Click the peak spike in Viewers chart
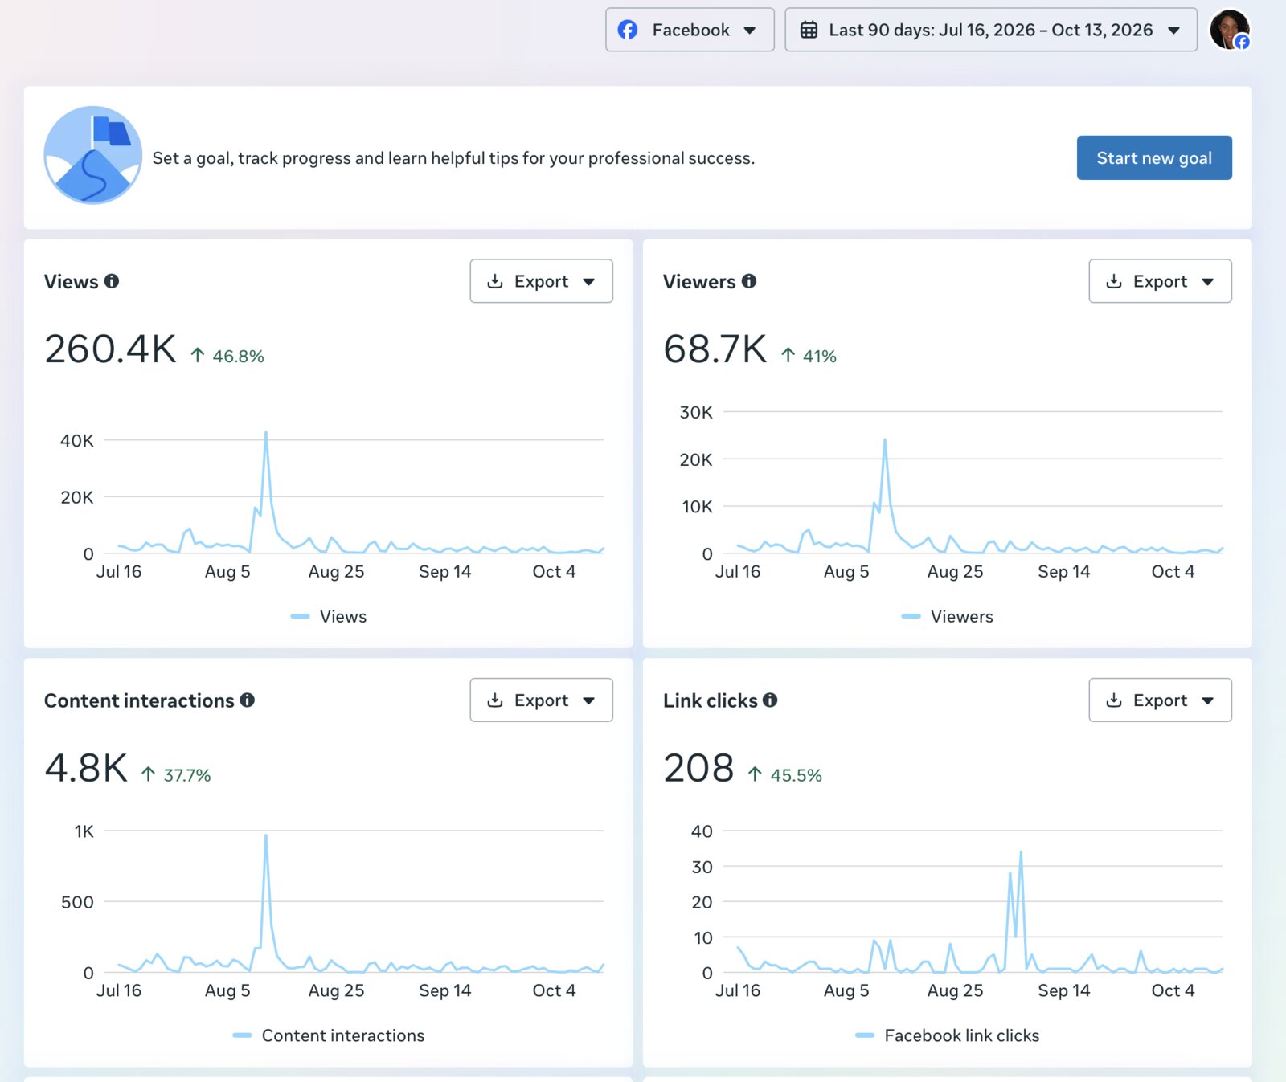This screenshot has width=1286, height=1082. tap(885, 442)
